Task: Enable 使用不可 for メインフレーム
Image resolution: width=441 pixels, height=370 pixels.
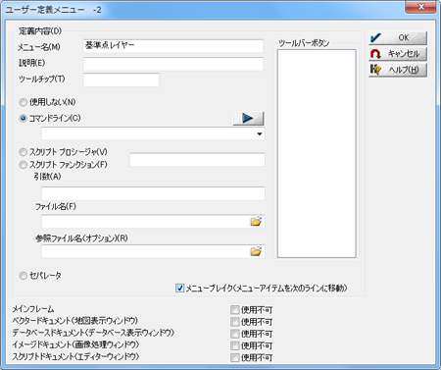Action: (234, 310)
